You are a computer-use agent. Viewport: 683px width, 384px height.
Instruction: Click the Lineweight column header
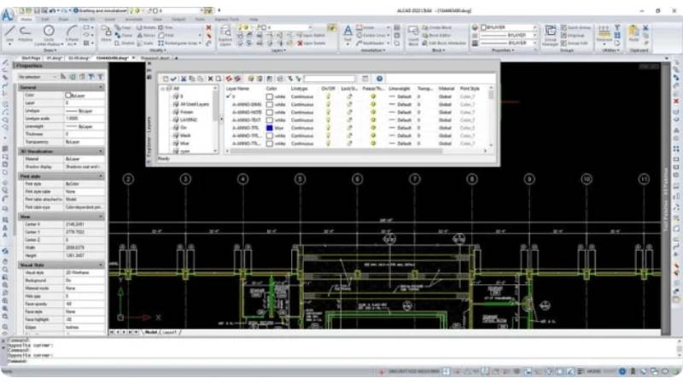pyautogui.click(x=399, y=89)
